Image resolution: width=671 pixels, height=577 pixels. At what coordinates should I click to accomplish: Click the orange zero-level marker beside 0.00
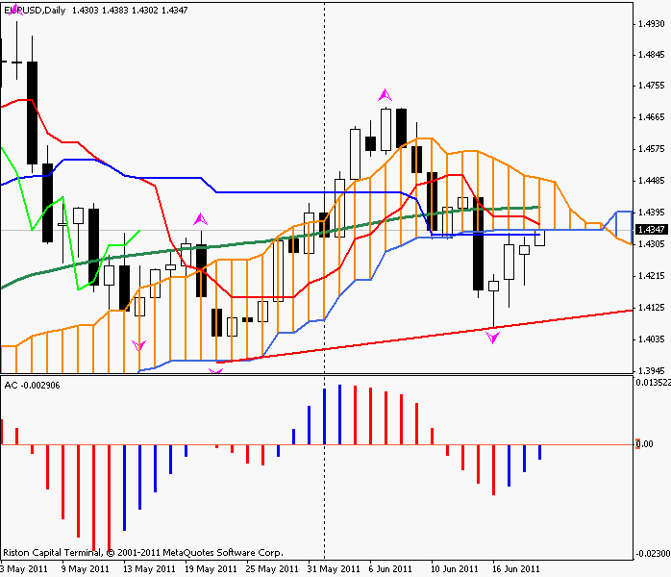pos(637,444)
